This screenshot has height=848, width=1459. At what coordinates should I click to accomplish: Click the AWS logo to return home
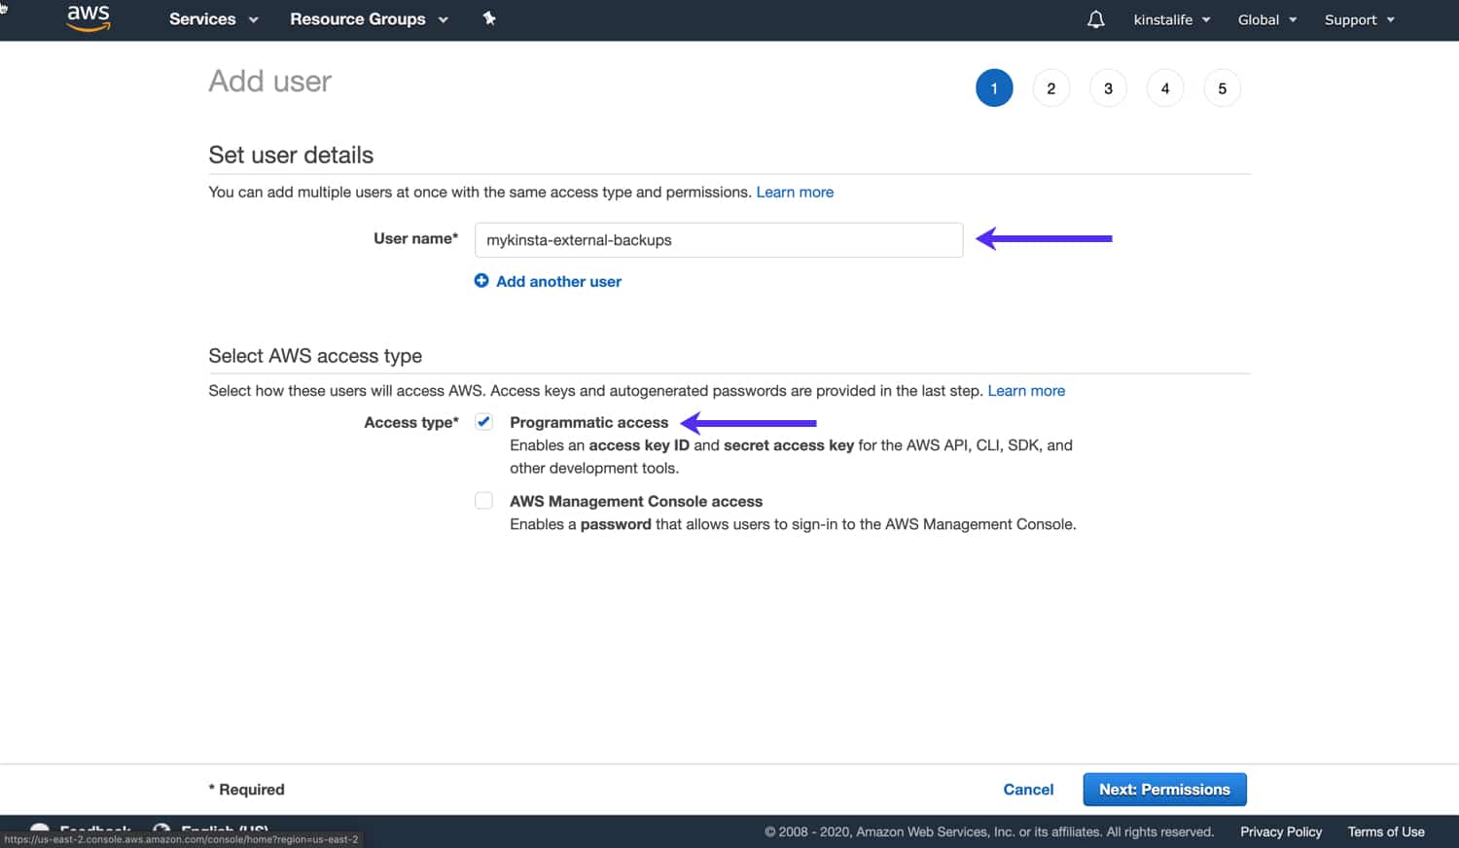pyautogui.click(x=88, y=18)
